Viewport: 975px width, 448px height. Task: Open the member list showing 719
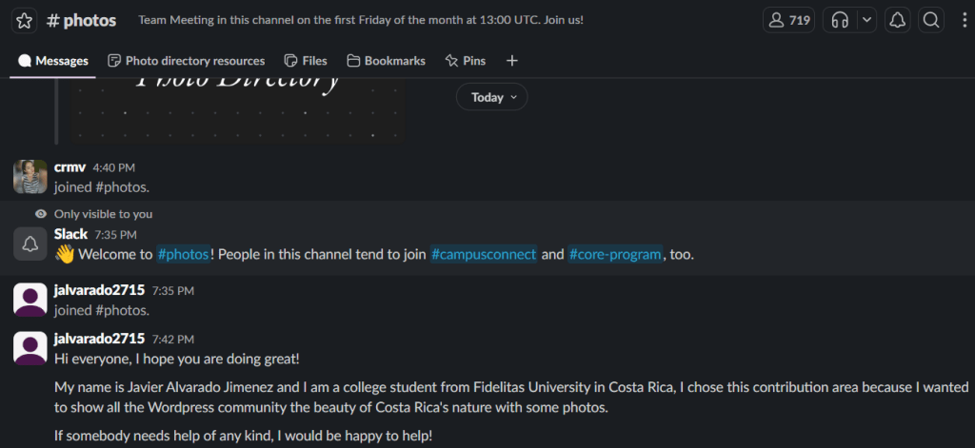pos(788,20)
